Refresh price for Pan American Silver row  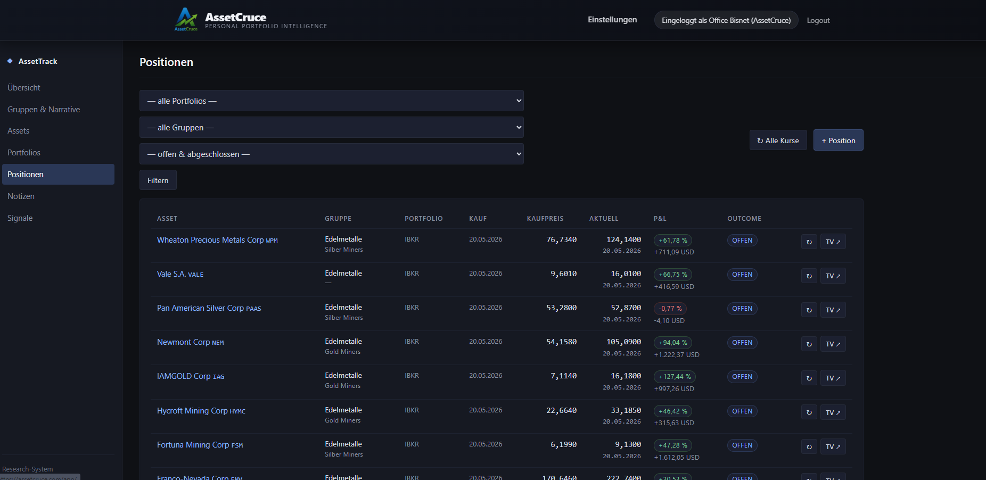pyautogui.click(x=809, y=310)
